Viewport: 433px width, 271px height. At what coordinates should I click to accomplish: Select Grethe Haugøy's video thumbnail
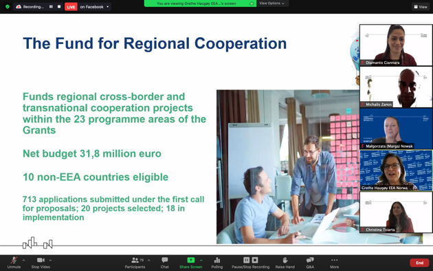[x=396, y=170]
